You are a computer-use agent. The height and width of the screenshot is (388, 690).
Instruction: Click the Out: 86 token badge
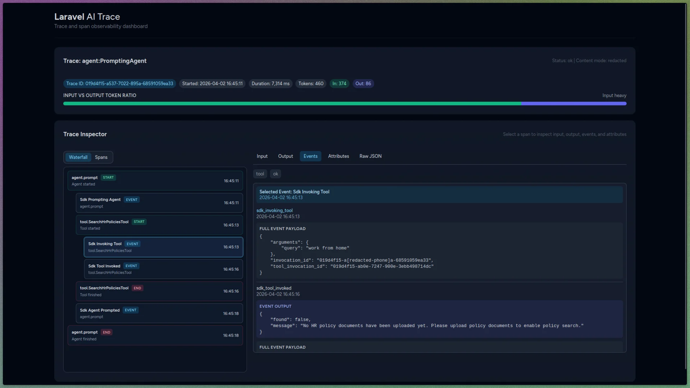tap(363, 83)
